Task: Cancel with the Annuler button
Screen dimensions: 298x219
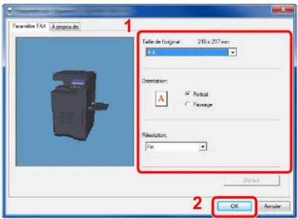Action: click(272, 206)
